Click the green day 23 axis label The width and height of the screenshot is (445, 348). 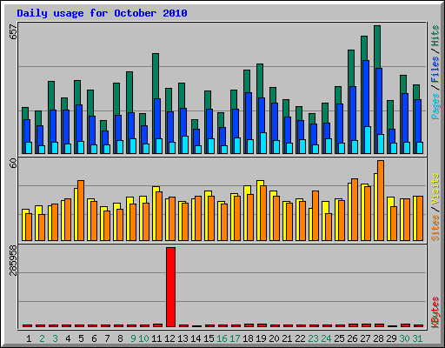click(313, 338)
